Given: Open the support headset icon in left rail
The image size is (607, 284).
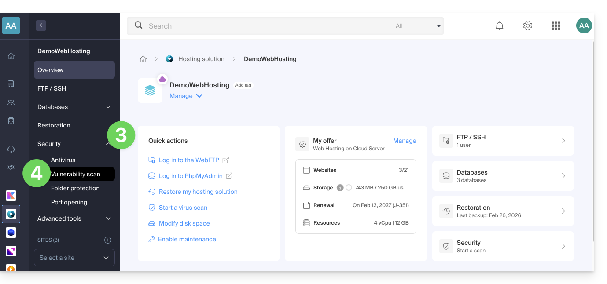Looking at the screenshot, I should pyautogui.click(x=11, y=149).
